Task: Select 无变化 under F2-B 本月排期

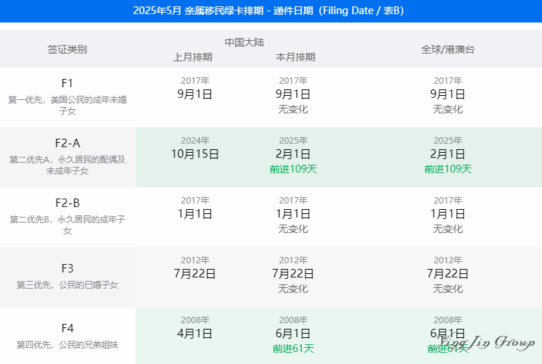Action: (293, 229)
